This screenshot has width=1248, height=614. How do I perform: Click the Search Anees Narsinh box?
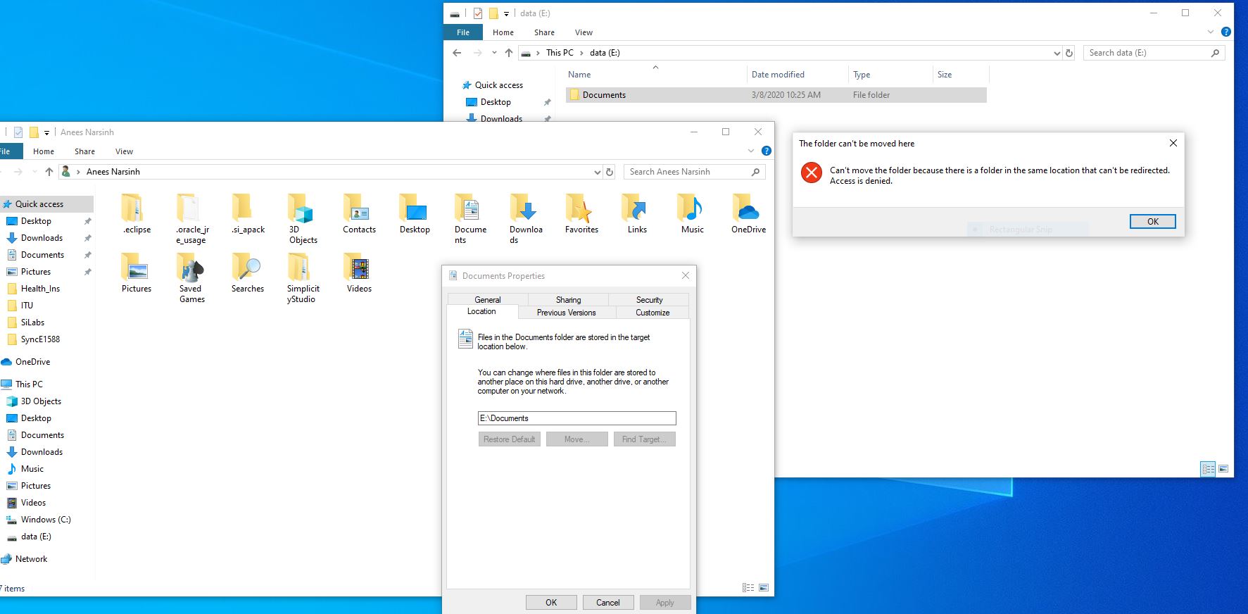694,172
